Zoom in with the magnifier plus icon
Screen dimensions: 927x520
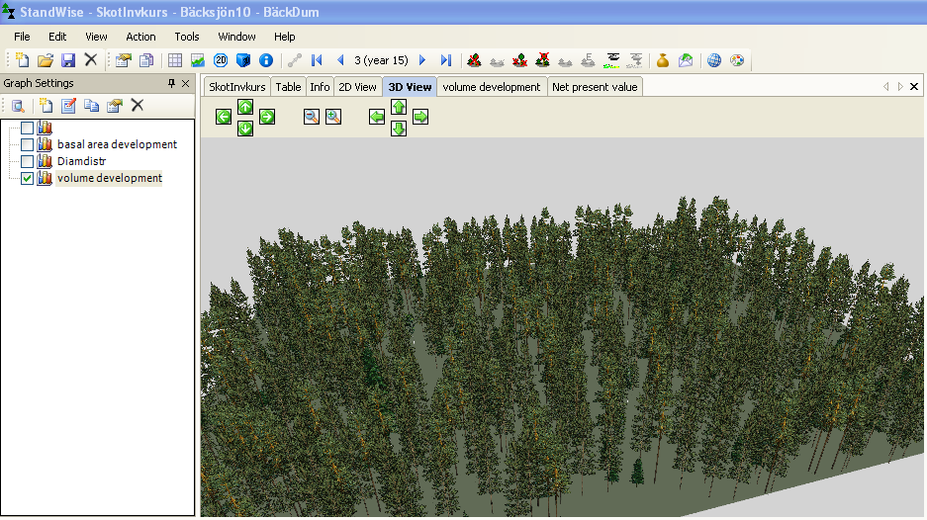point(333,117)
